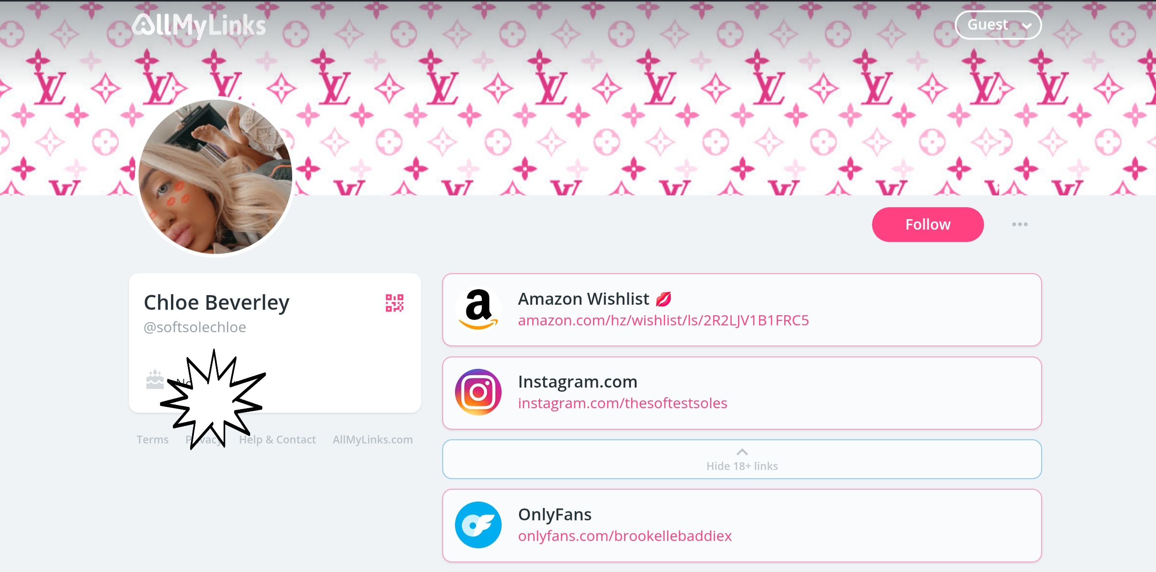
Task: Open the amazon.com wishlist URL
Action: tap(663, 320)
